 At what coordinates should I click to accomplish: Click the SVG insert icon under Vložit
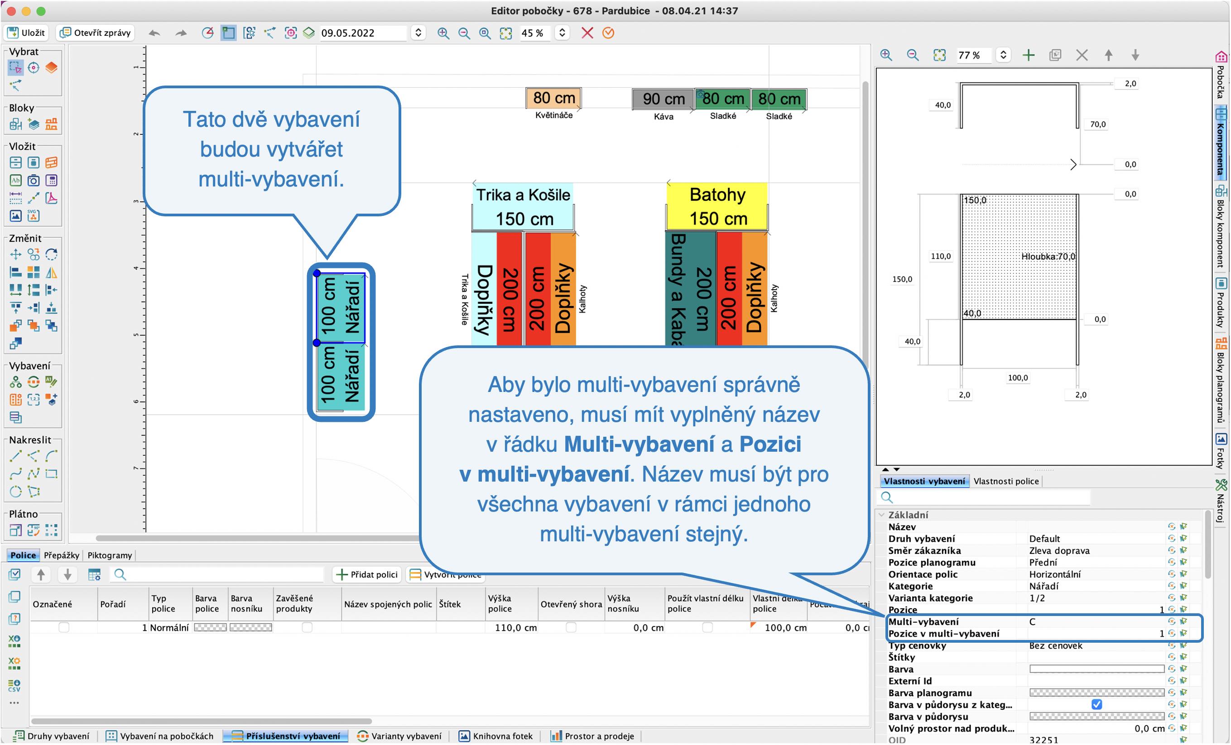coord(34,216)
